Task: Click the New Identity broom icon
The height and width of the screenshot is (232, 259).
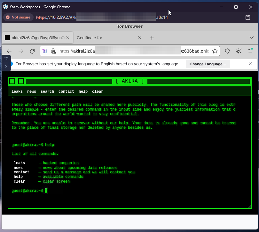Action: (x=239, y=51)
